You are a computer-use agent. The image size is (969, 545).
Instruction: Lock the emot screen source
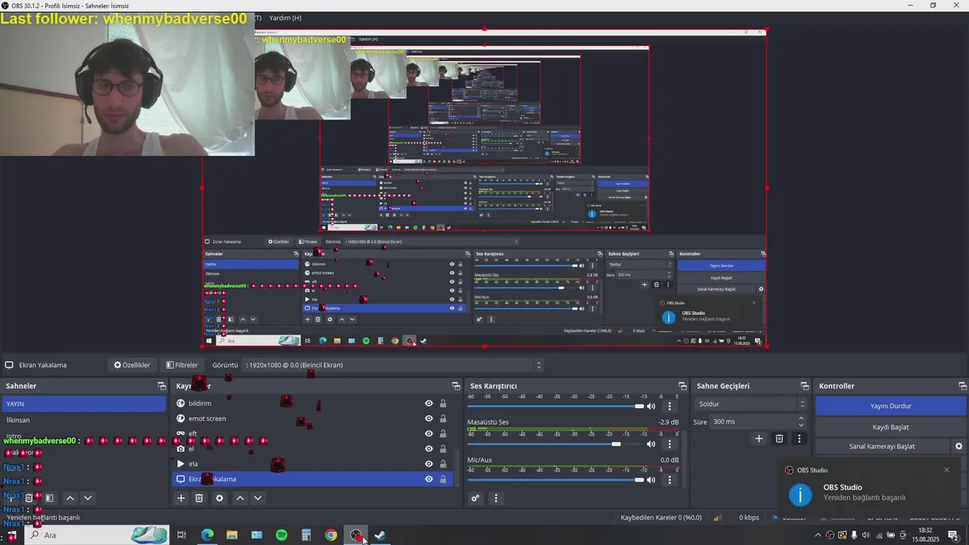[x=443, y=419]
